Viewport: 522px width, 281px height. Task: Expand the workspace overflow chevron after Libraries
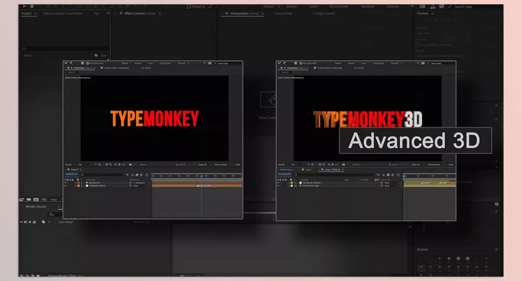click(x=412, y=7)
